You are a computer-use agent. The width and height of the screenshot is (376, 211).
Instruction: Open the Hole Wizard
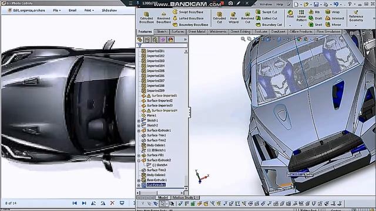233,18
